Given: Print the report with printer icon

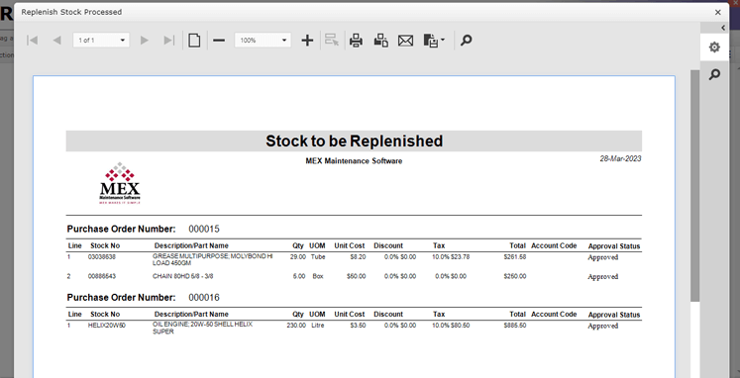Looking at the screenshot, I should pos(356,41).
